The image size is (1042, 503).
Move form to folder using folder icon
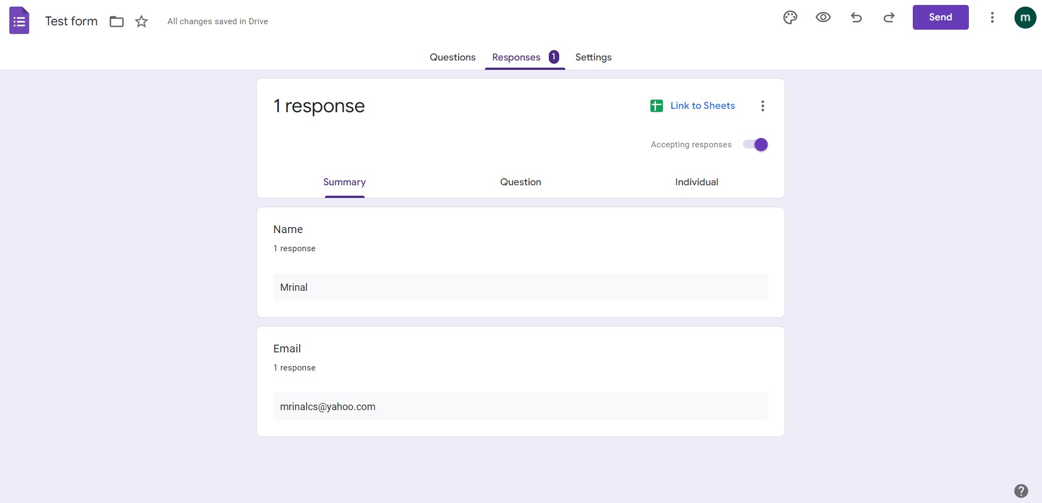coord(116,21)
